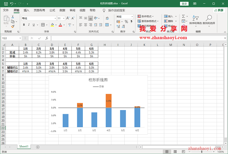
Task: Toggle Italic formatting
Action: click(29, 25)
